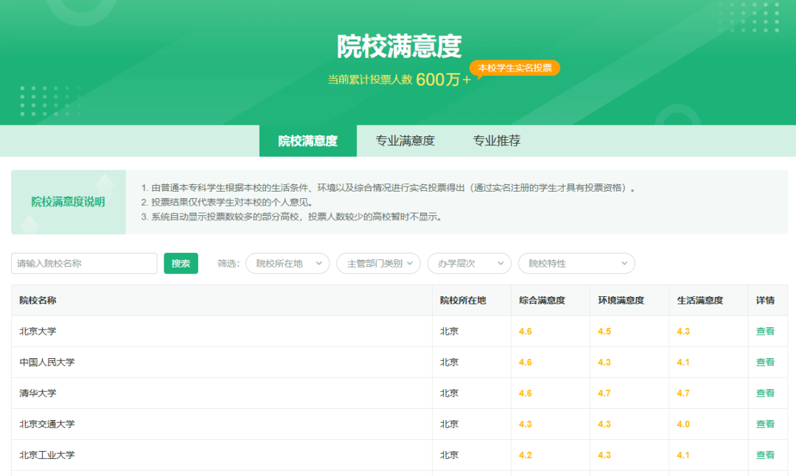Open the 办学层次 filter dropdown

pos(469,263)
